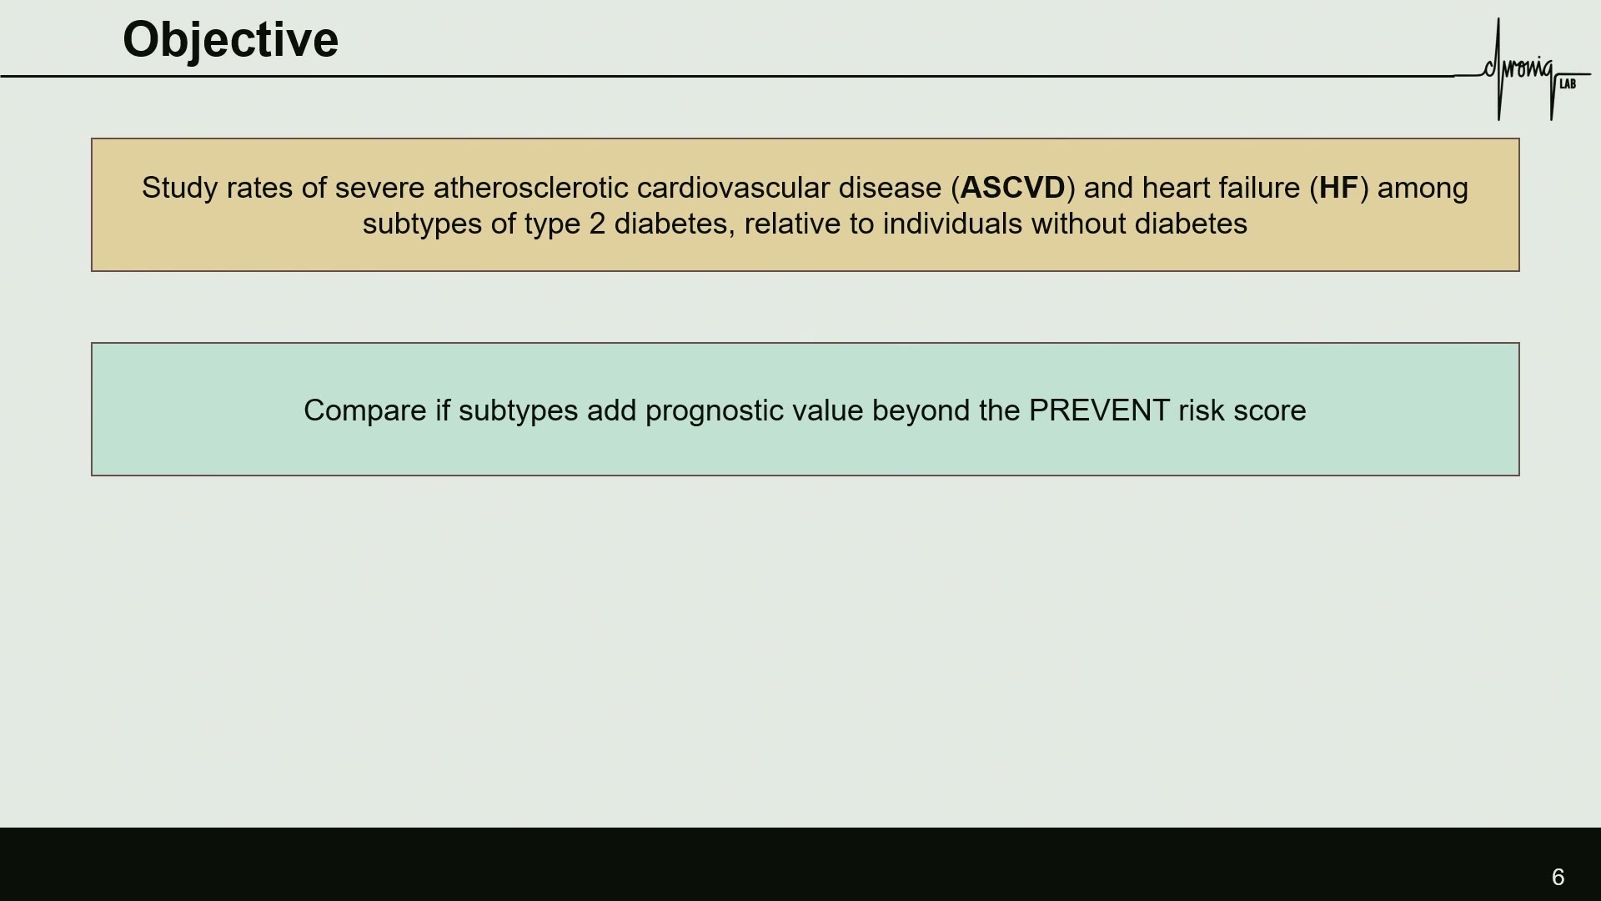The width and height of the screenshot is (1601, 901).
Task: Click the black footer bar
Action: tap(800, 864)
